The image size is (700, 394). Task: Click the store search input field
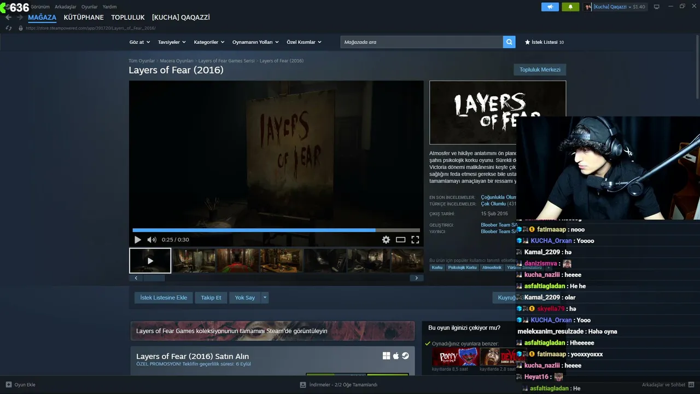point(422,42)
